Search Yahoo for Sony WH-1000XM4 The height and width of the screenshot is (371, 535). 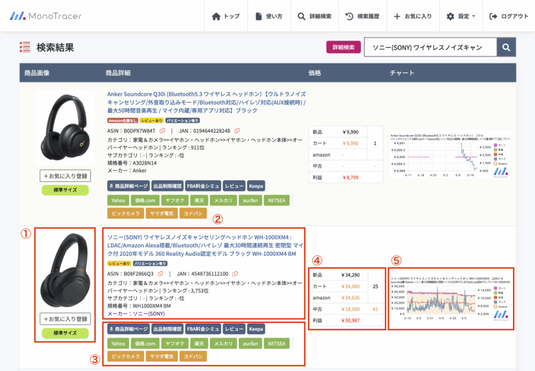118,343
